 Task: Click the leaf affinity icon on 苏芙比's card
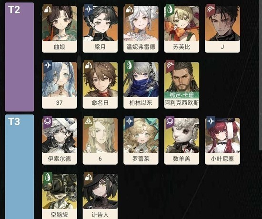point(170,10)
